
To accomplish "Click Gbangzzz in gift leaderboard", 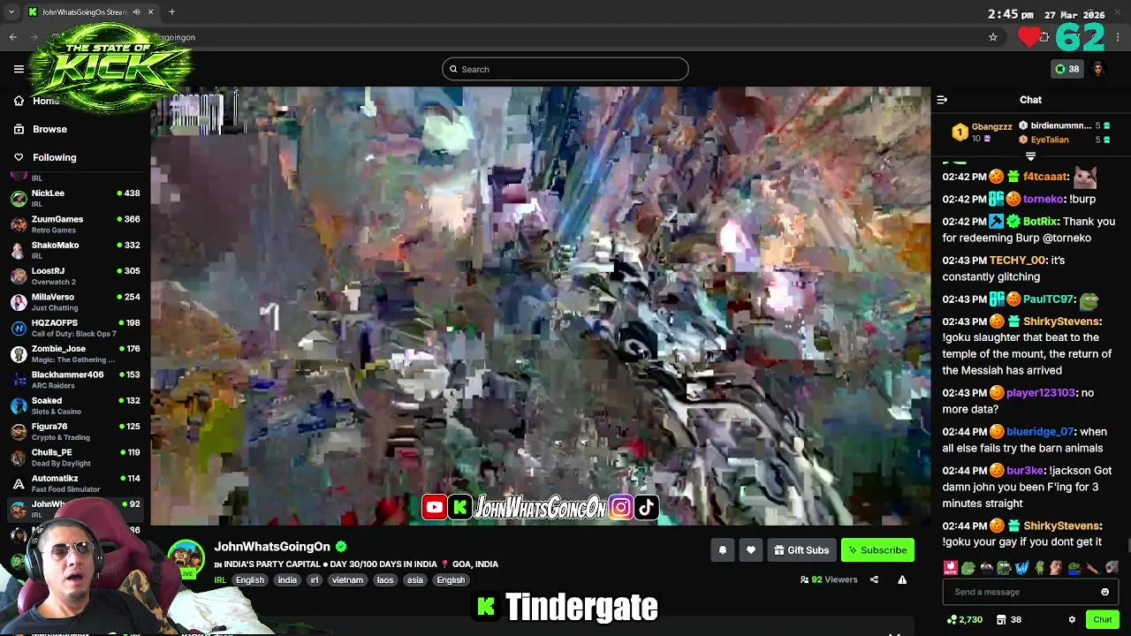I will coord(991,127).
